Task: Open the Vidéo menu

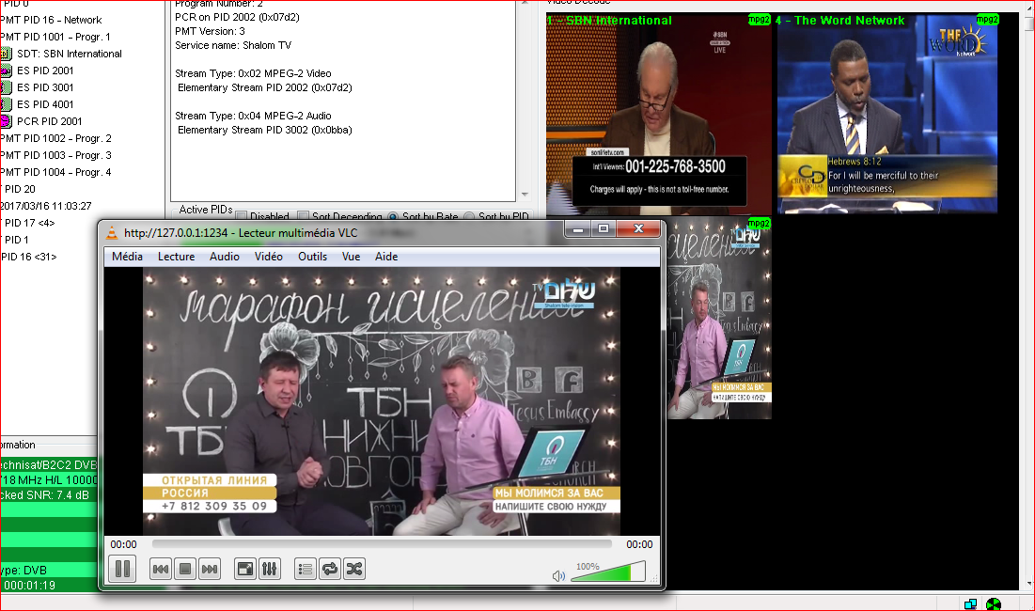Action: (x=268, y=257)
